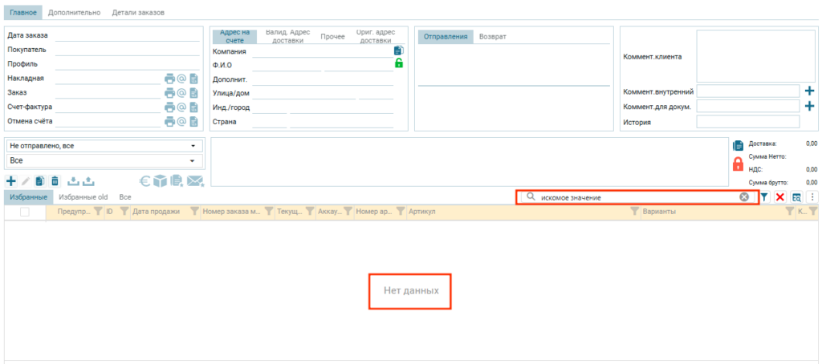Click the package box shipping icon
The height and width of the screenshot is (364, 822).
(161, 181)
